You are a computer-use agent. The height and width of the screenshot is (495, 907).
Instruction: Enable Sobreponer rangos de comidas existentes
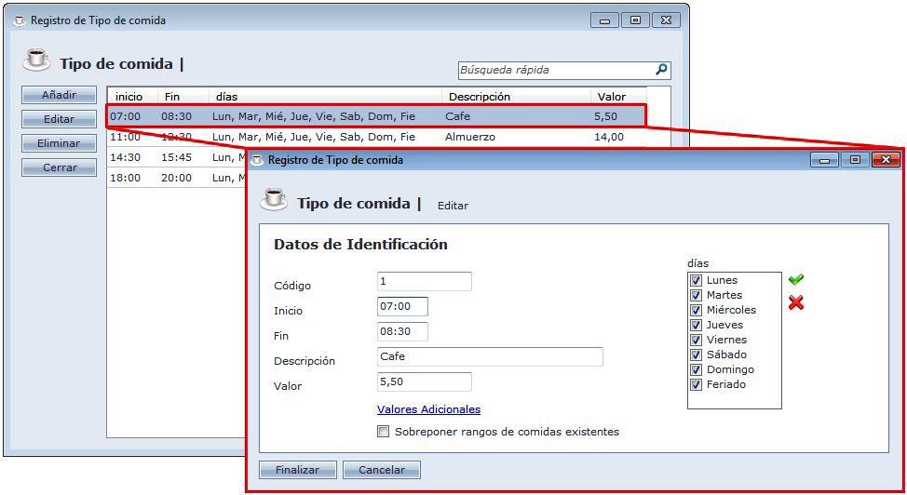tap(384, 432)
